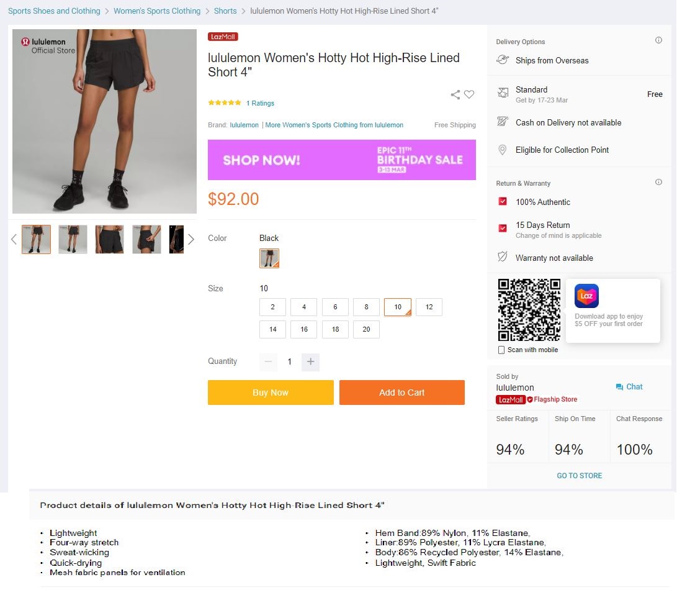Screen dimensions: 677x590
Task: Click the five-star rating icons
Action: coord(225,103)
